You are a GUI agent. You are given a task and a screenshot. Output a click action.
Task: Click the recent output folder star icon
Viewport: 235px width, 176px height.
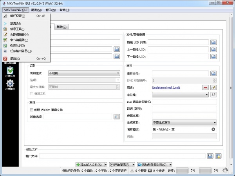218,156
